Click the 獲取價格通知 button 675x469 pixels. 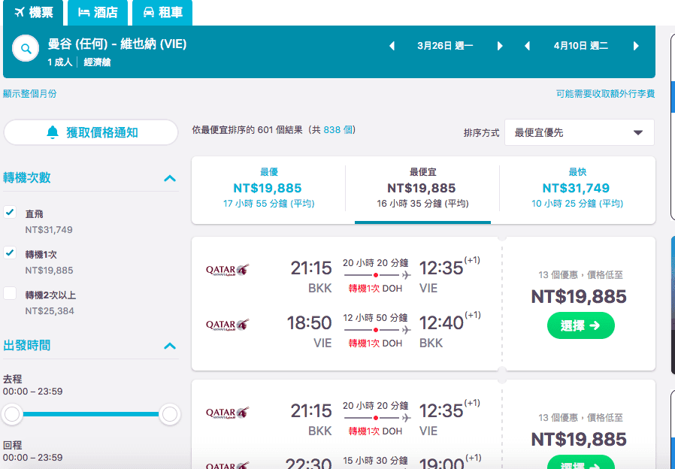pyautogui.click(x=91, y=132)
